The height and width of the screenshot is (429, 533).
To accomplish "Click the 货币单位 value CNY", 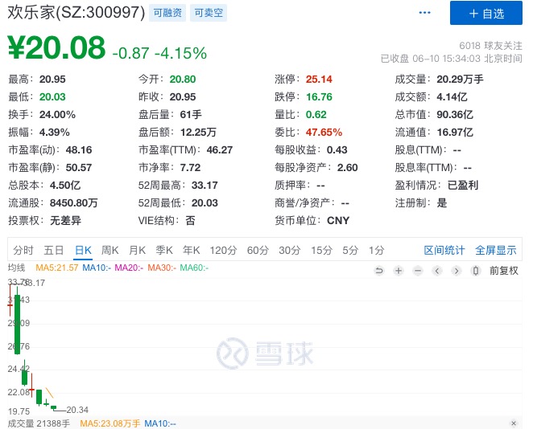I will point(338,220).
